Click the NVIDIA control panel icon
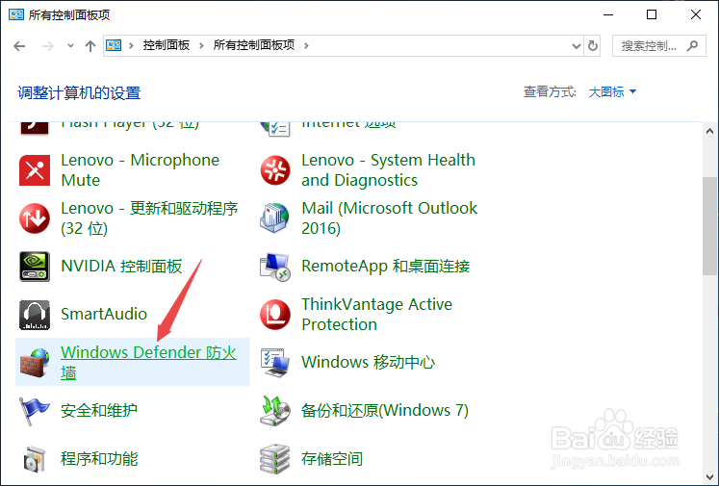 tap(35, 267)
